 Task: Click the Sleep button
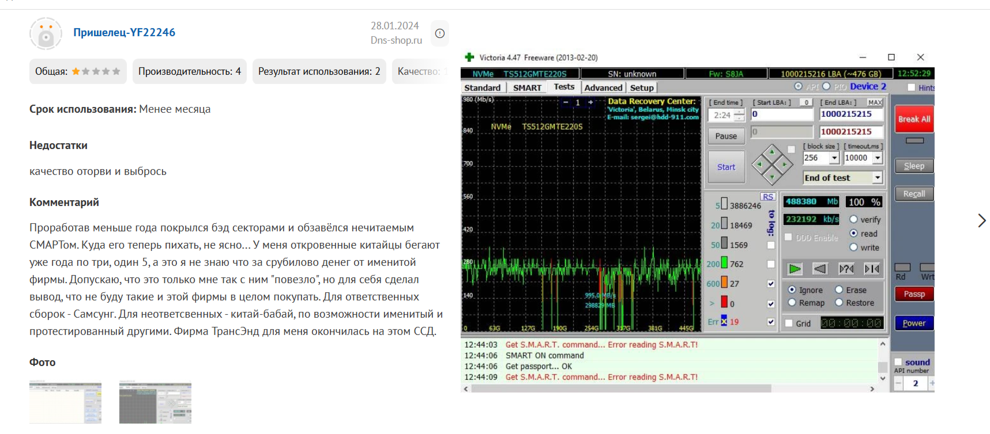point(914,166)
